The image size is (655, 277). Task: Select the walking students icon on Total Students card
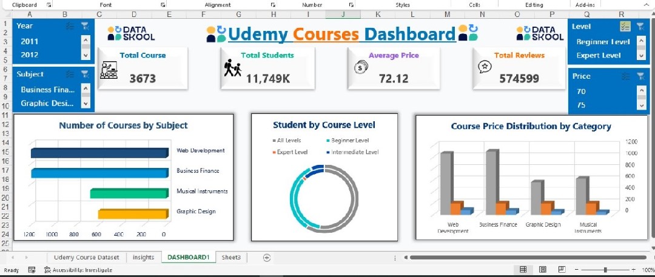pyautogui.click(x=233, y=68)
